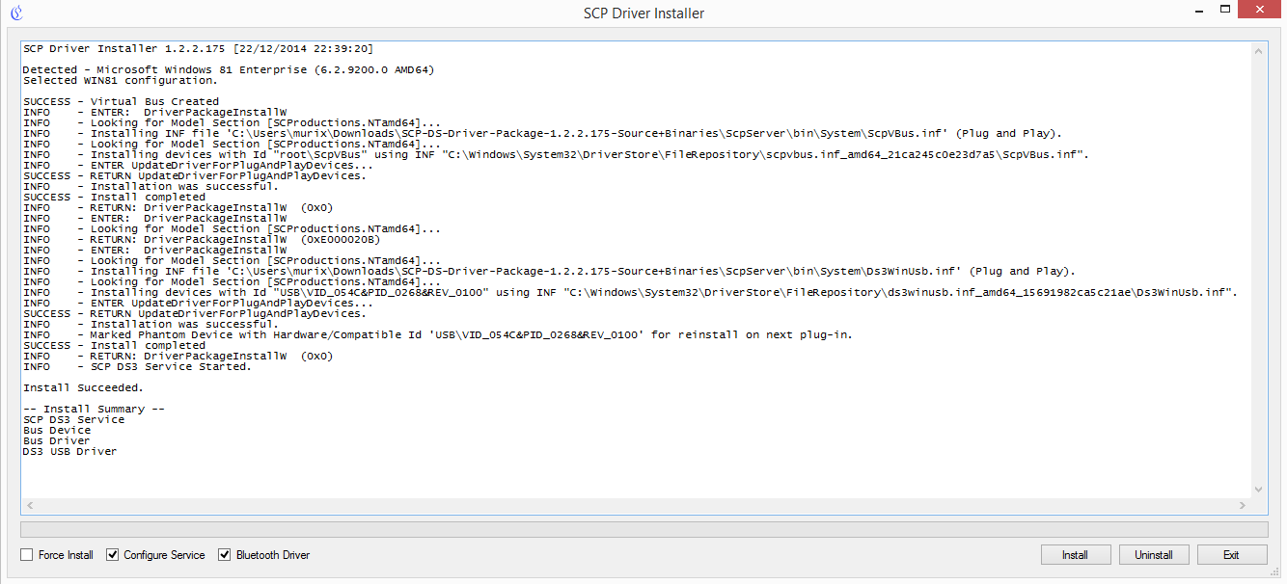Viewport: 1287px width, 584px height.
Task: Uncheck the Bluetooth Driver checkbox
Action: (225, 554)
